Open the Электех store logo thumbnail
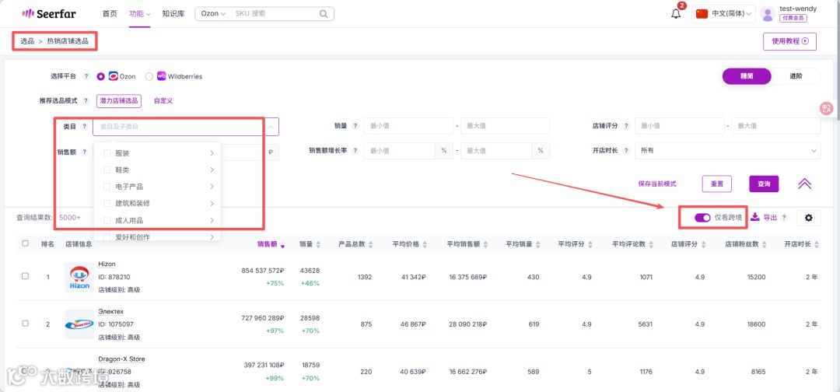 pos(79,324)
